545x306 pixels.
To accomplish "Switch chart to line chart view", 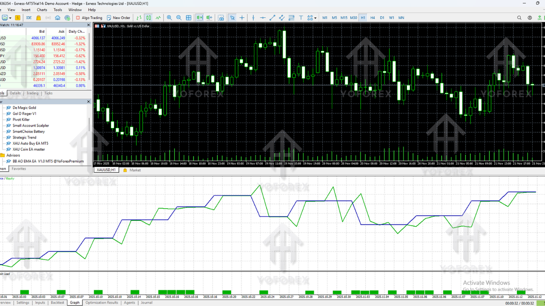I will tap(158, 18).
